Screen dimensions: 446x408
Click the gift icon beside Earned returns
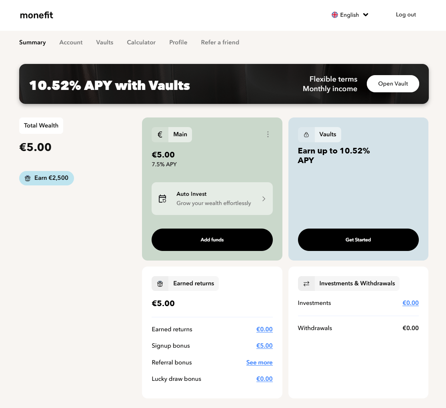point(160,284)
